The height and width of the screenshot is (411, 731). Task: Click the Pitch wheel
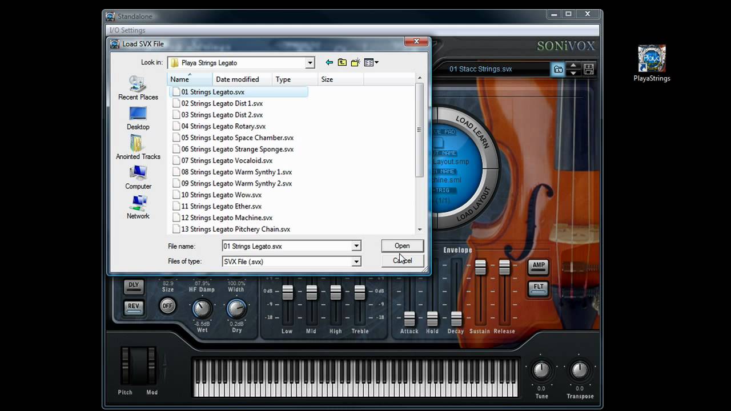tap(126, 366)
